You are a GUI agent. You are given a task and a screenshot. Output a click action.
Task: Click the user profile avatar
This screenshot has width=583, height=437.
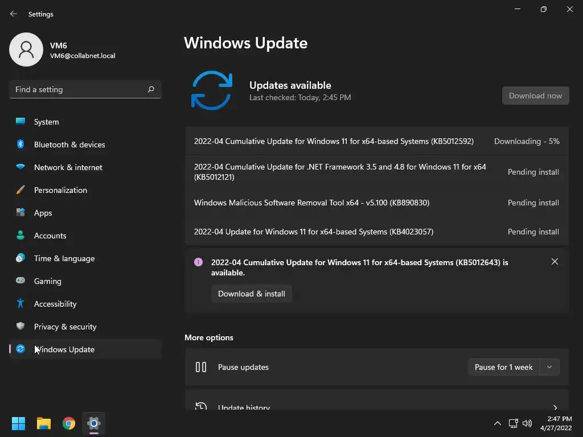pyautogui.click(x=26, y=50)
